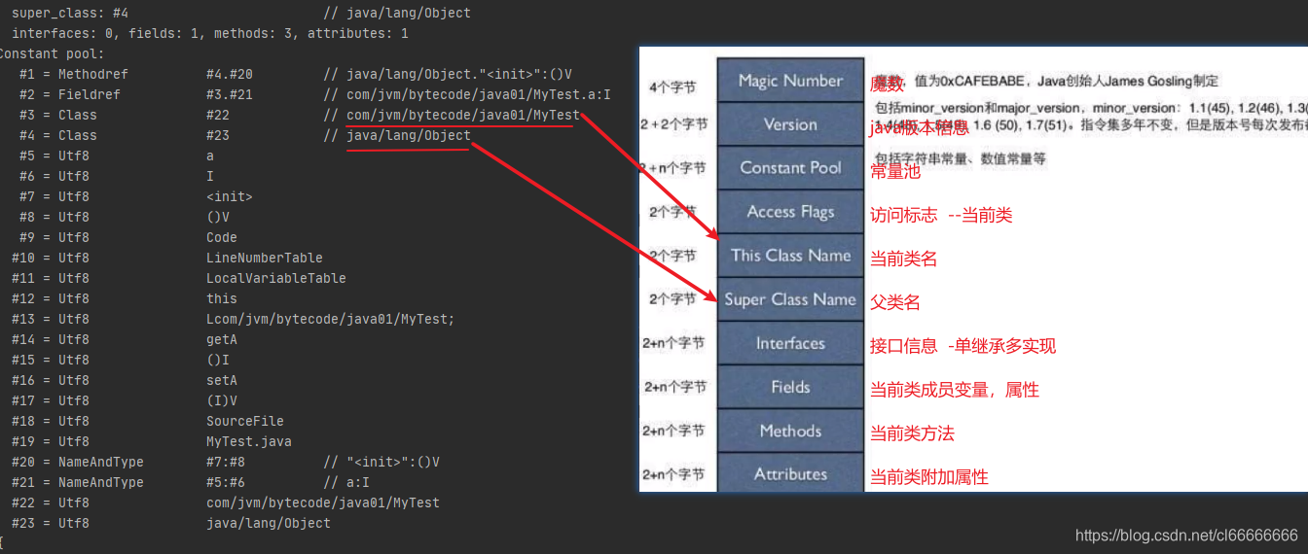Image resolution: width=1308 pixels, height=554 pixels.
Task: Click the 'Code' value on row #9
Action: pyautogui.click(x=222, y=237)
